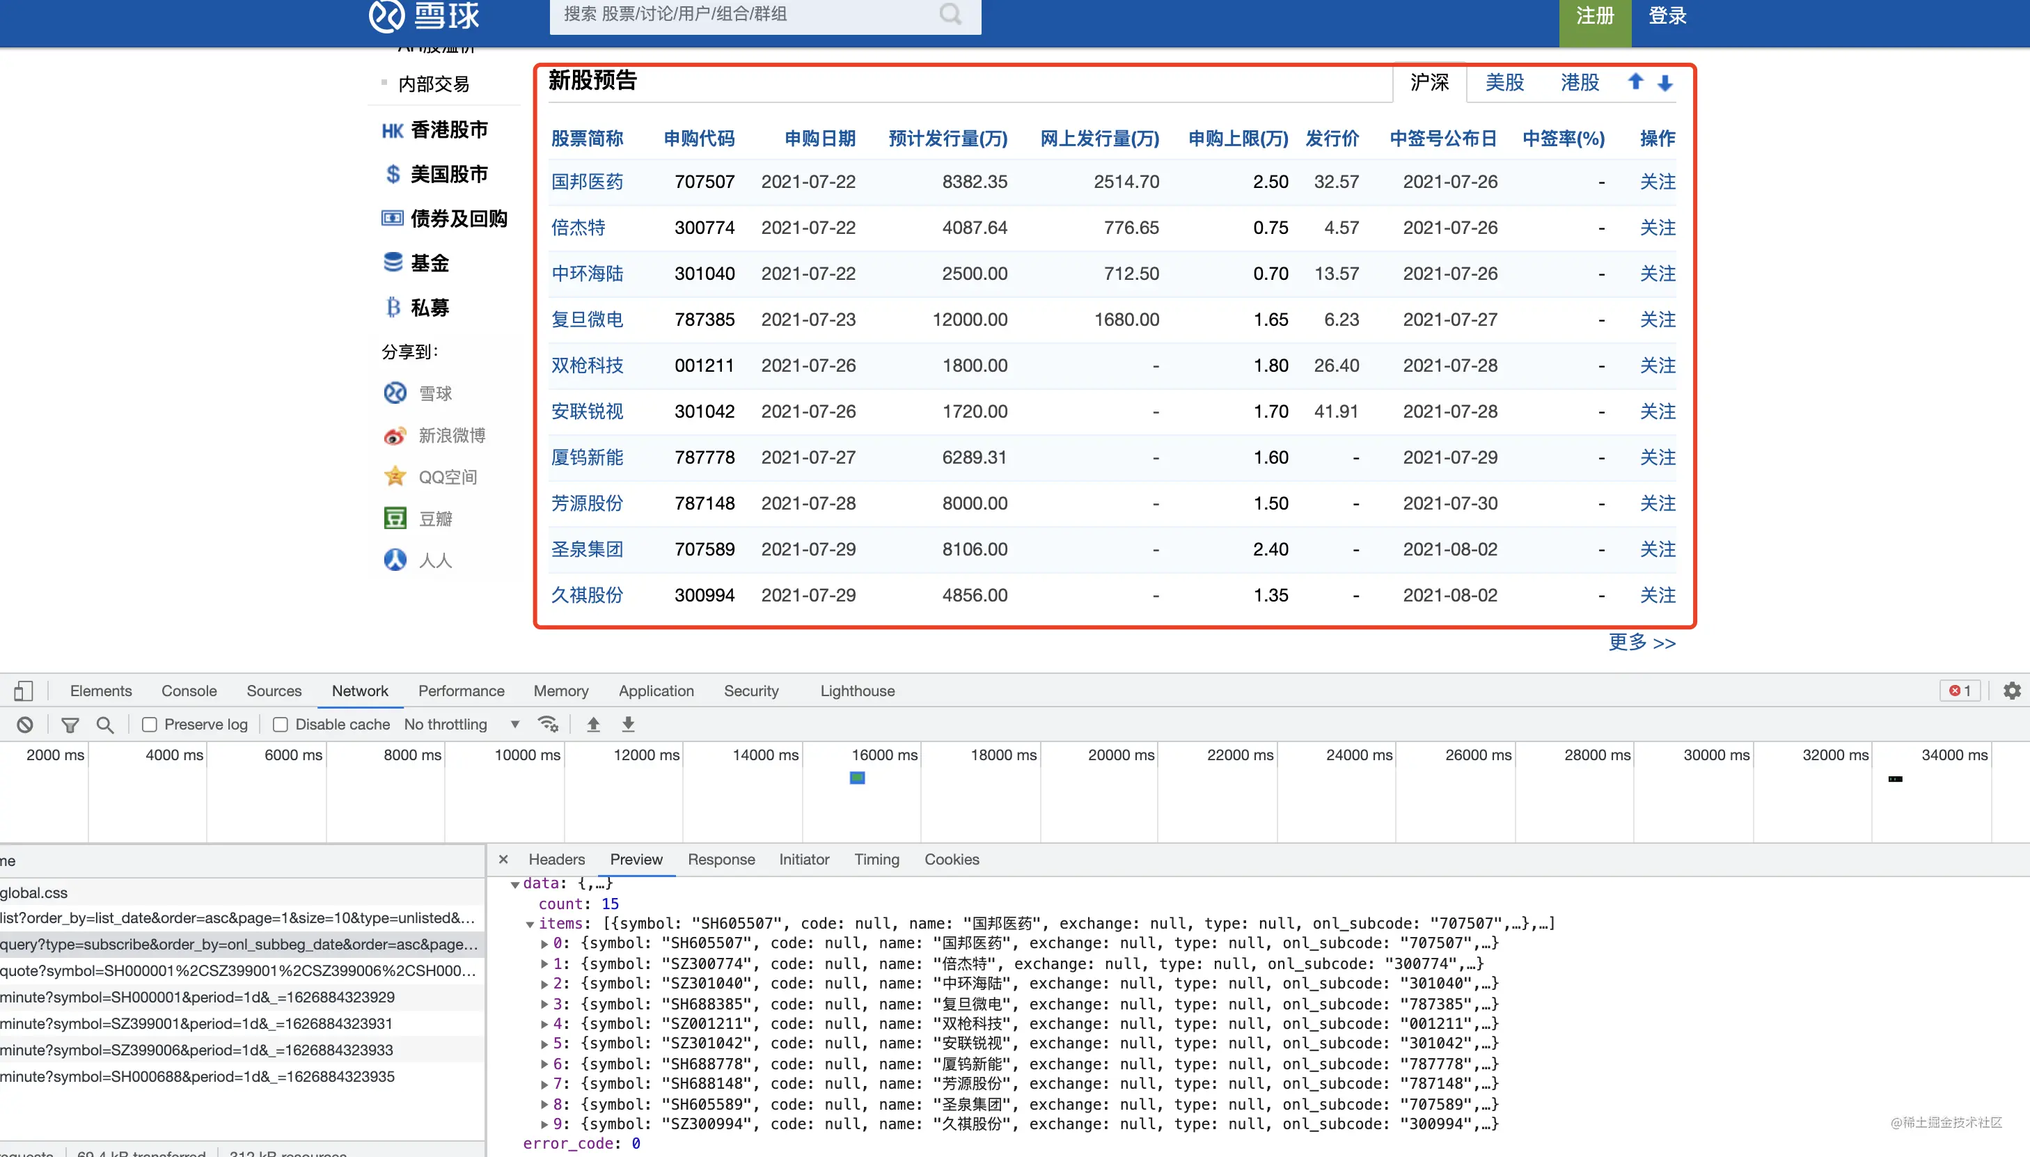The image size is (2030, 1157).
Task: Open DevTools settings gear icon
Action: (2012, 691)
